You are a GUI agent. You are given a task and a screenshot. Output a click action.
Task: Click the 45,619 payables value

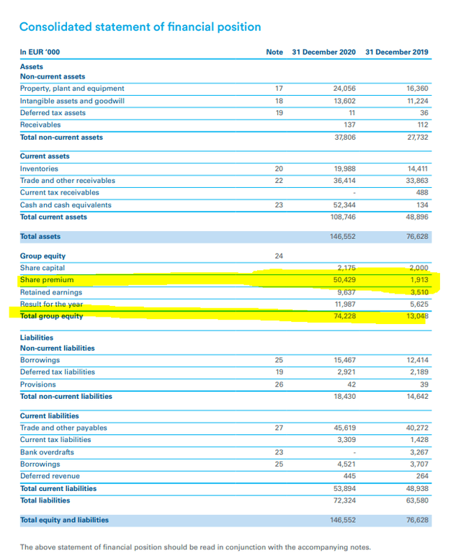344,428
